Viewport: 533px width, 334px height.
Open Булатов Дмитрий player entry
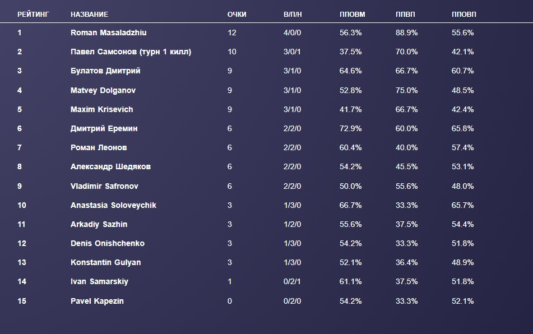[x=105, y=71]
